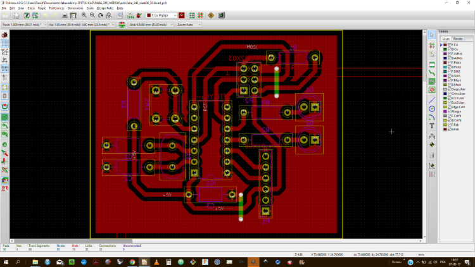This screenshot has height=267, width=475.
Task: Toggle Edge.Cuts layer visibility checkbox
Action: (x=450, y=107)
